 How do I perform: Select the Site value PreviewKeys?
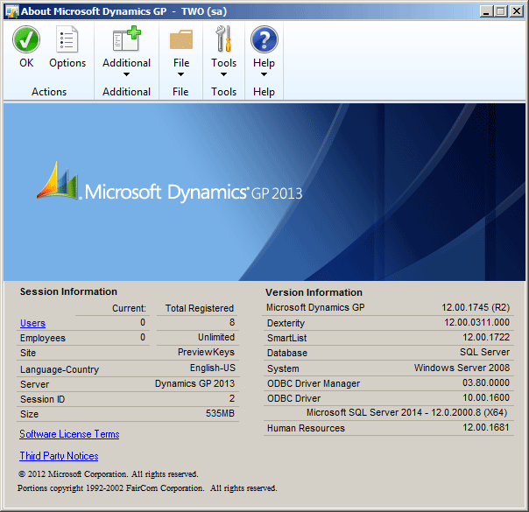[x=206, y=352]
